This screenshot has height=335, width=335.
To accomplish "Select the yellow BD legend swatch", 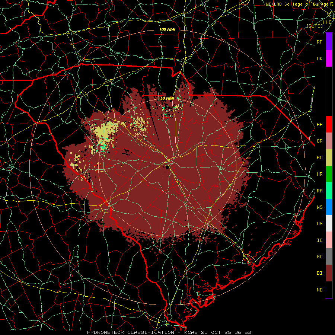I will click(x=329, y=158).
